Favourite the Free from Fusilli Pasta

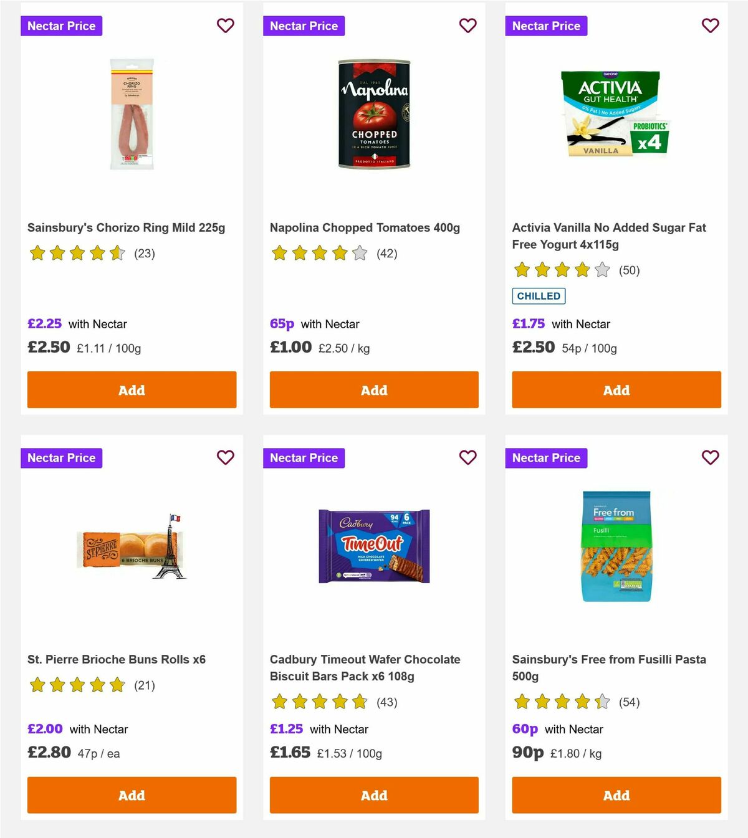click(710, 457)
